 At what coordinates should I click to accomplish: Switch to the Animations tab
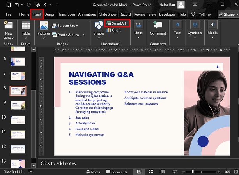click(87, 14)
